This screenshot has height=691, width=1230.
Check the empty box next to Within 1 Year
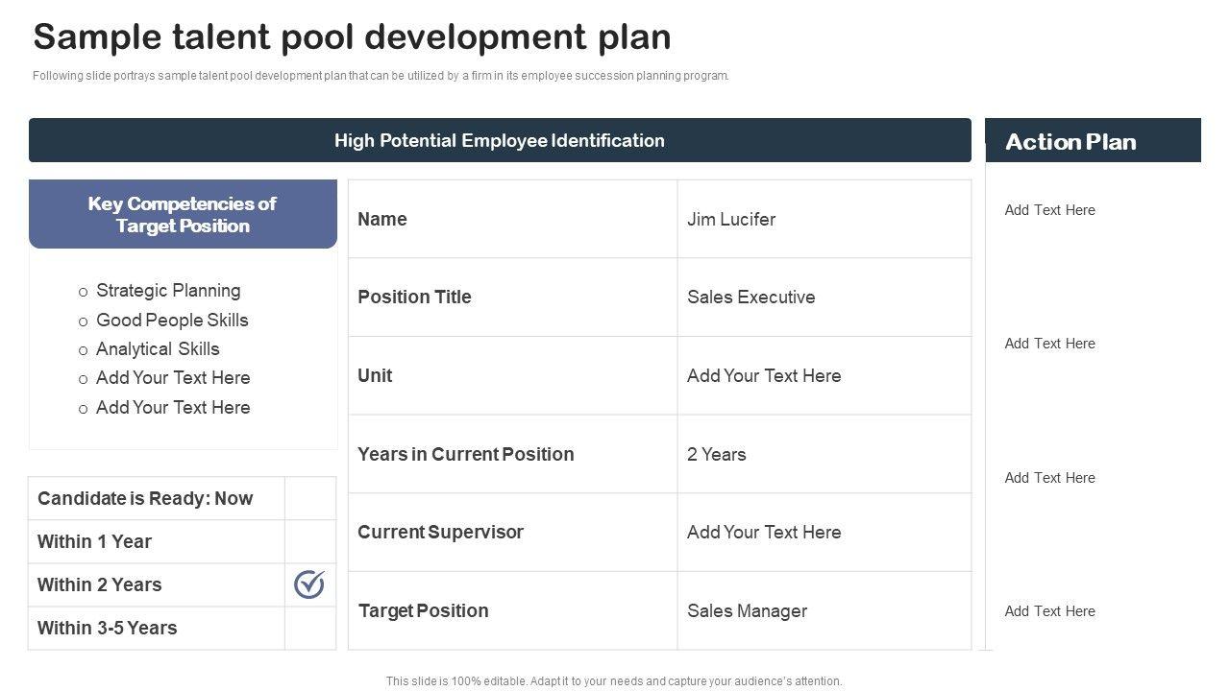pos(309,541)
